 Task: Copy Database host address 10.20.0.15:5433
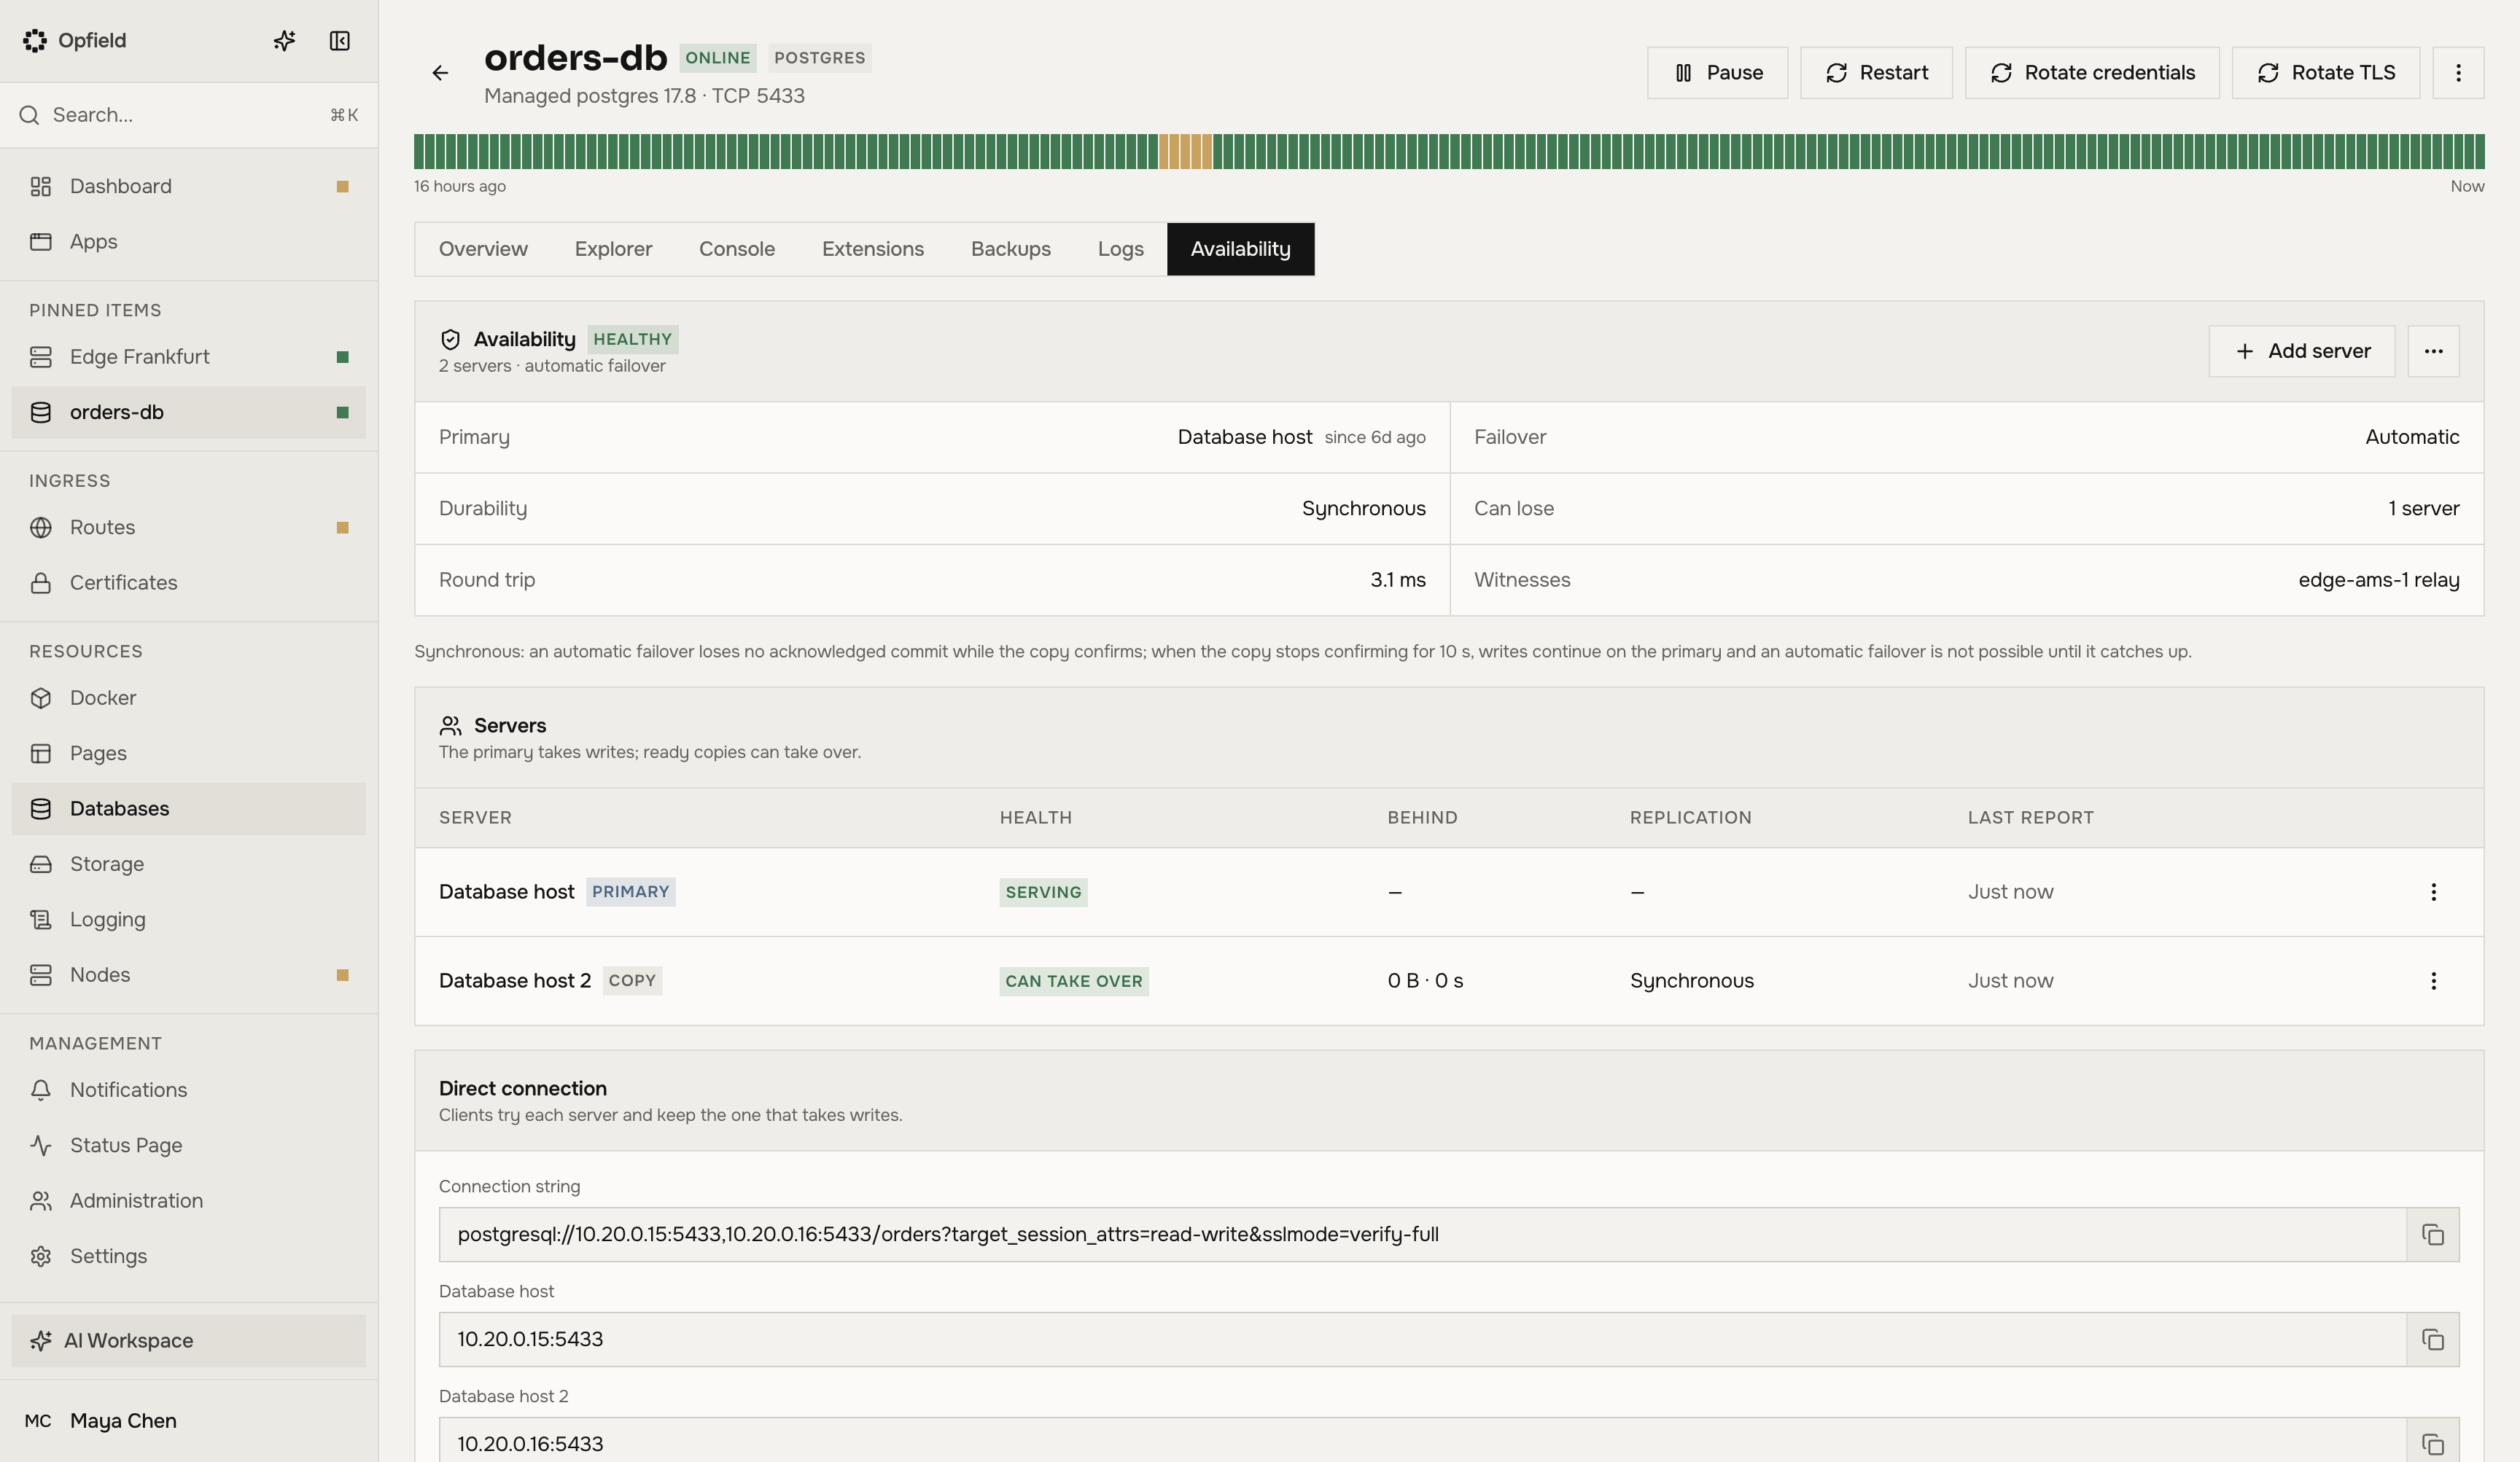coord(2432,1339)
